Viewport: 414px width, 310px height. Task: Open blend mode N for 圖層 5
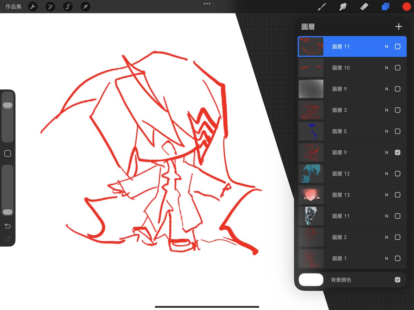tap(387, 131)
